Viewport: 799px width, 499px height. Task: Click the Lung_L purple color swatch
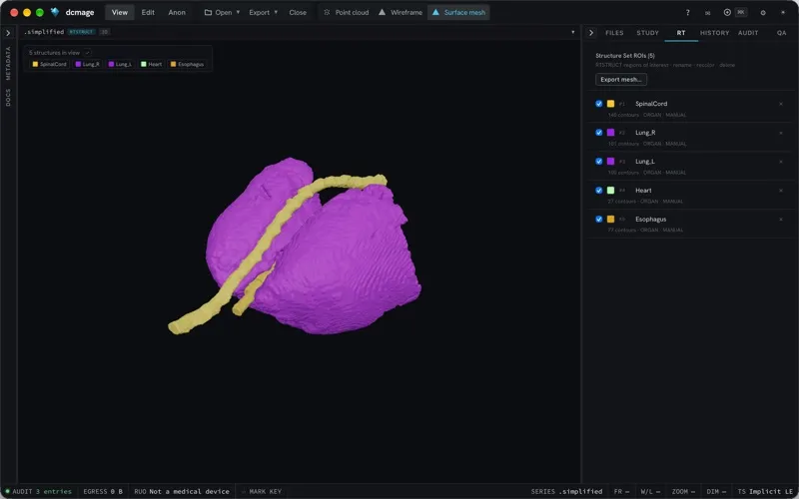(x=610, y=162)
